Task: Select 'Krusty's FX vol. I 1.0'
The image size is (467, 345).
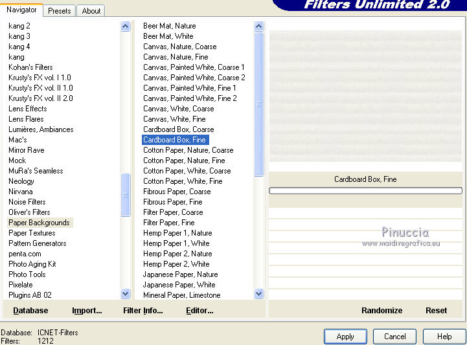Action: (x=40, y=78)
